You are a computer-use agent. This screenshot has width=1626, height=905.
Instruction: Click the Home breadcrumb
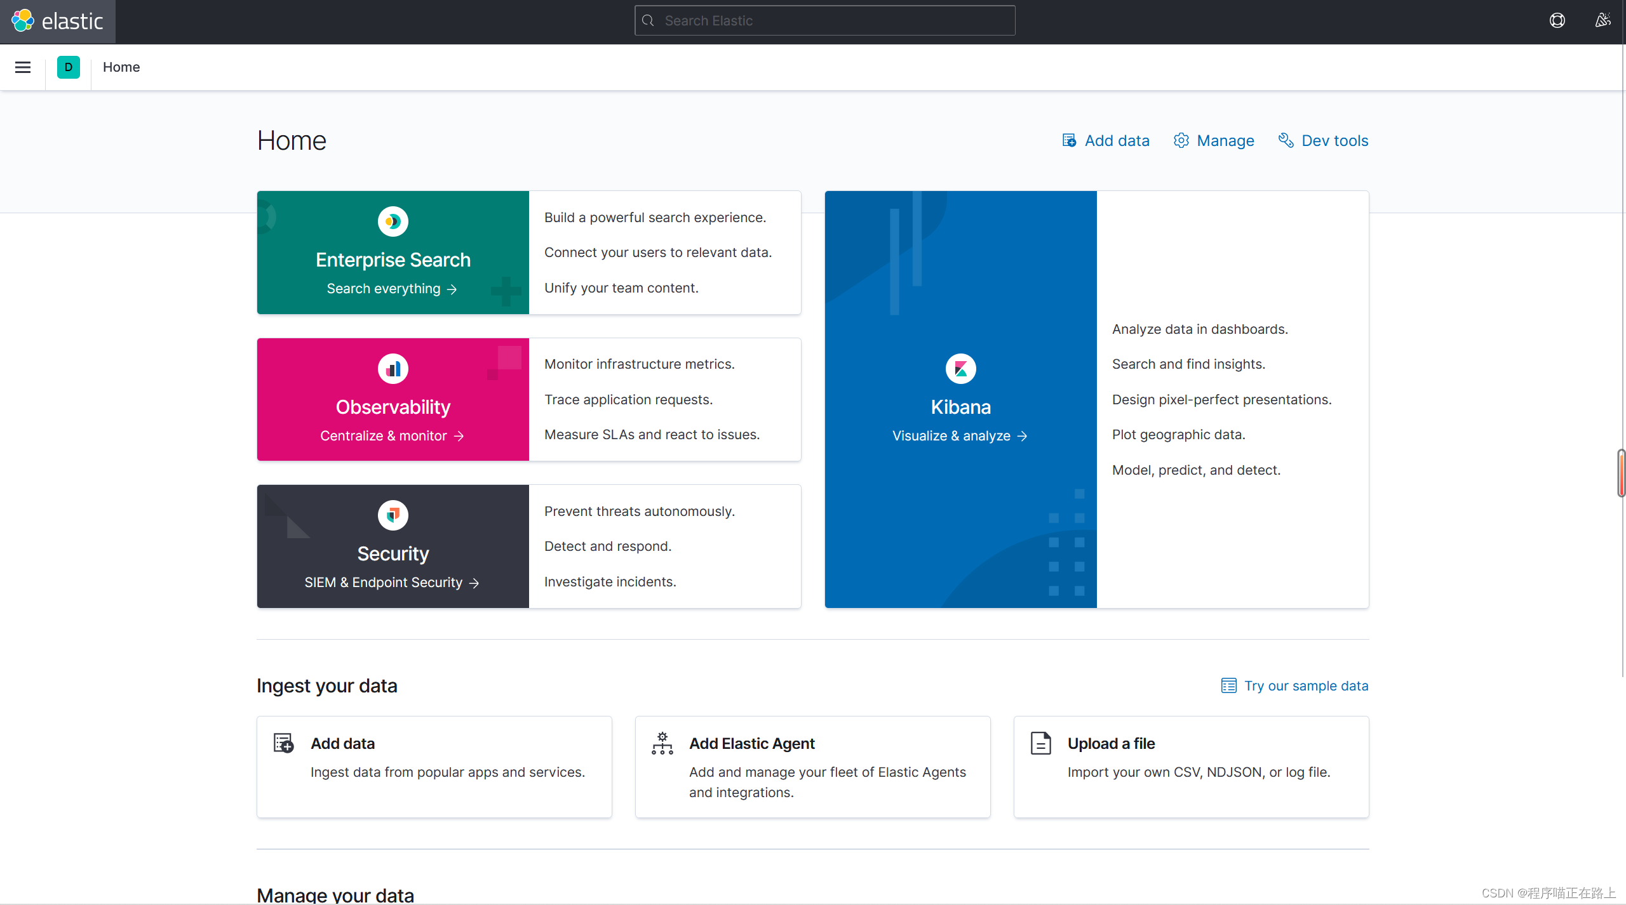coord(121,67)
